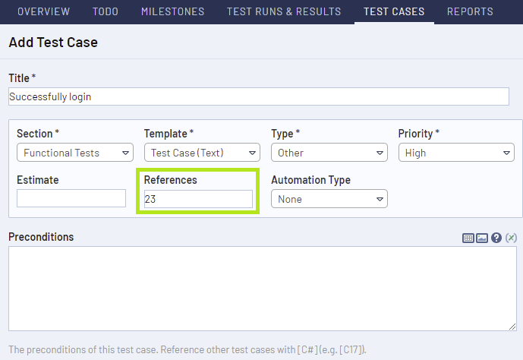Image resolution: width=523 pixels, height=360 pixels.
Task: Select the Test Cases tab
Action: tap(394, 11)
